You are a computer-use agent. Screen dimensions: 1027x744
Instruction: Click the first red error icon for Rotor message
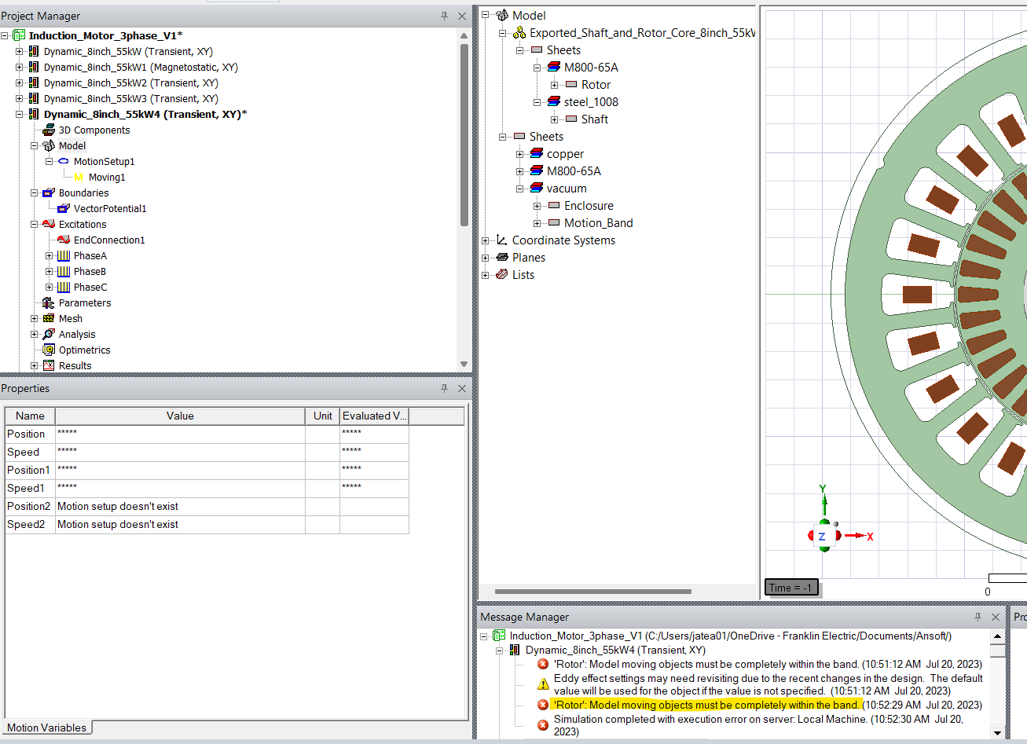(542, 664)
